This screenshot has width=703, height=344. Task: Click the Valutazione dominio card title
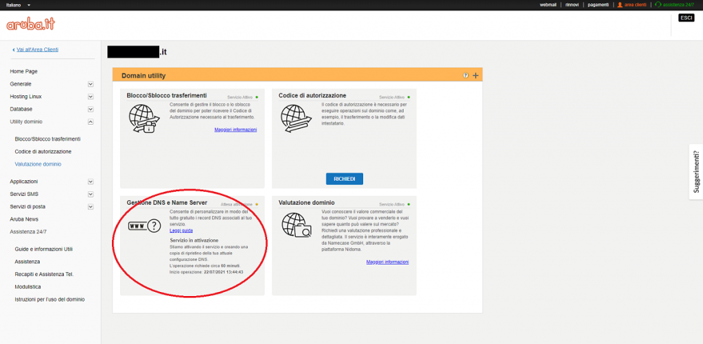tap(307, 203)
